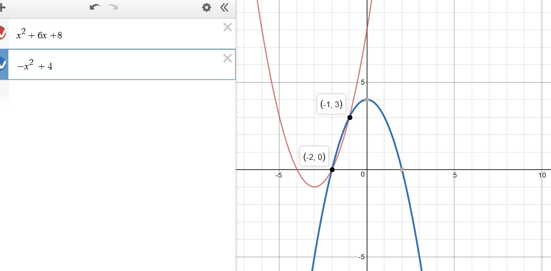551x271 pixels.
Task: Open the gear edit-list settings
Action: tap(207, 7)
